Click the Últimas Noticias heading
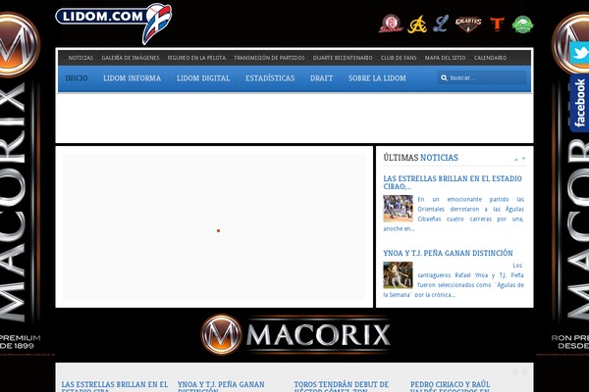This screenshot has width=589, height=392. point(421,158)
